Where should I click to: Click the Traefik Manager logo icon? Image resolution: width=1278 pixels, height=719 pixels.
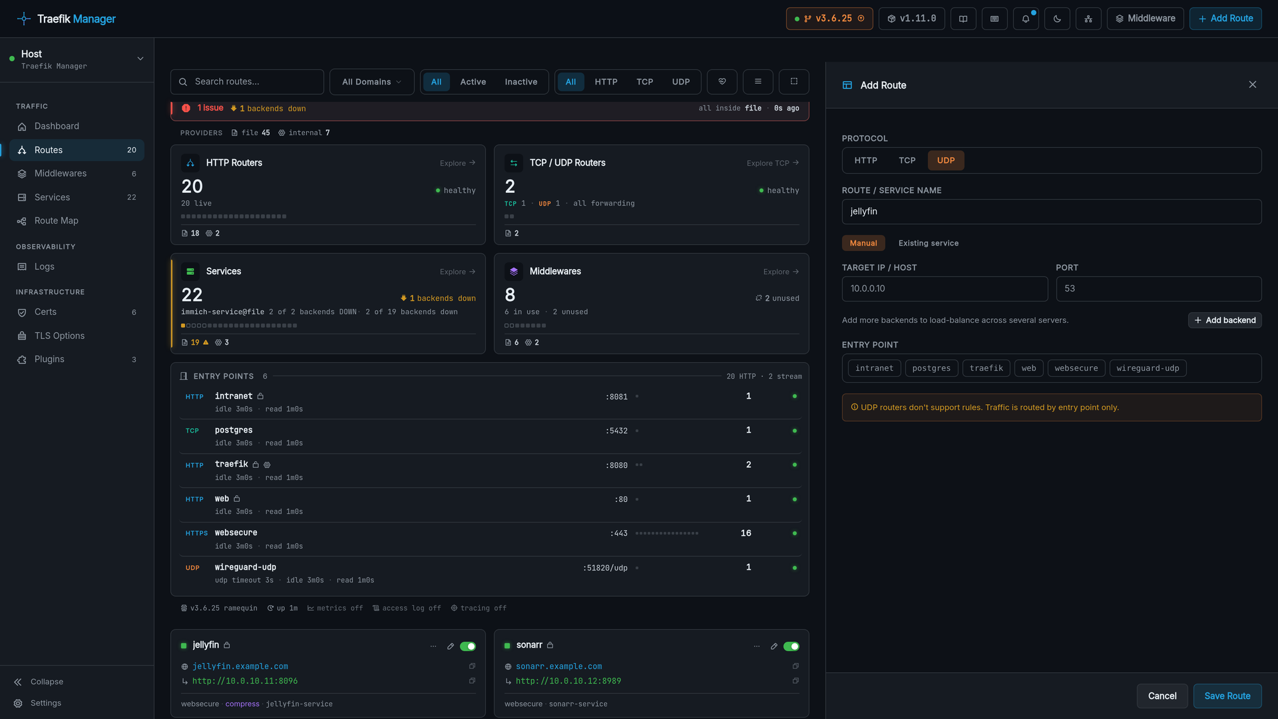click(x=24, y=19)
